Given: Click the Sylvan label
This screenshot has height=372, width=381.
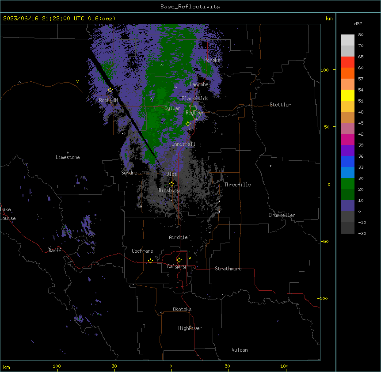Looking at the screenshot, I should (x=172, y=108).
